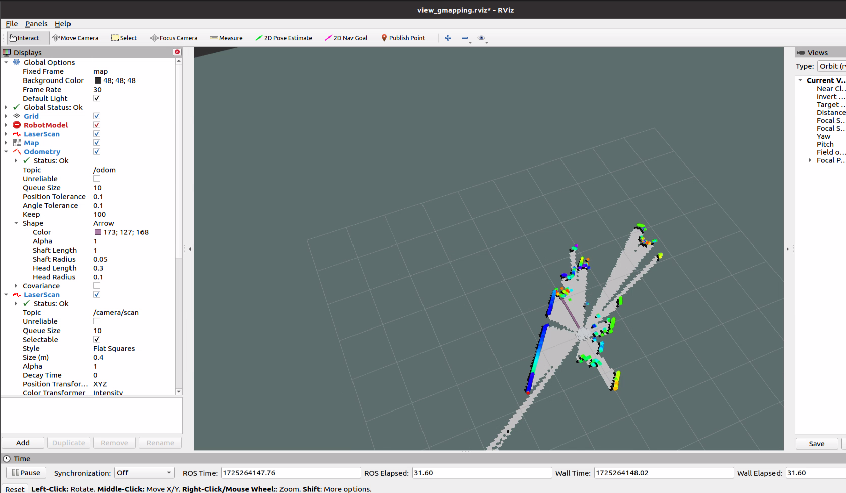Image resolution: width=846 pixels, height=493 pixels.
Task: Click the Grid display icon
Action: pos(17,116)
